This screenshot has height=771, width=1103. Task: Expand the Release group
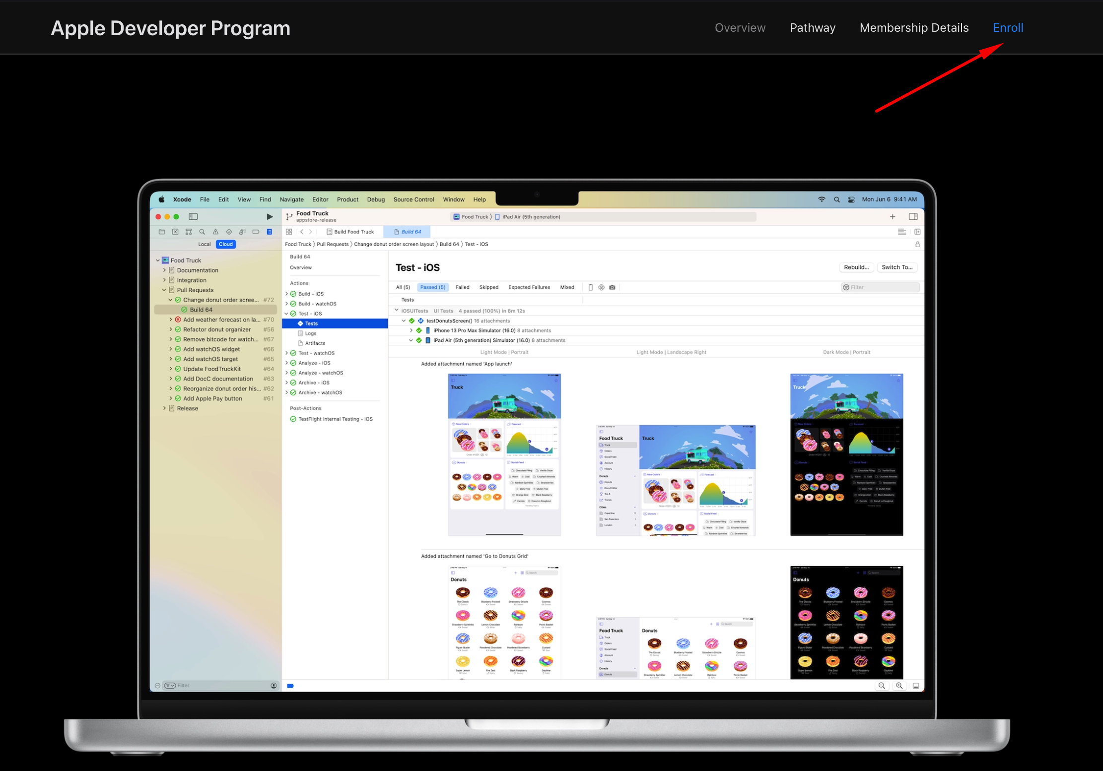click(x=164, y=408)
